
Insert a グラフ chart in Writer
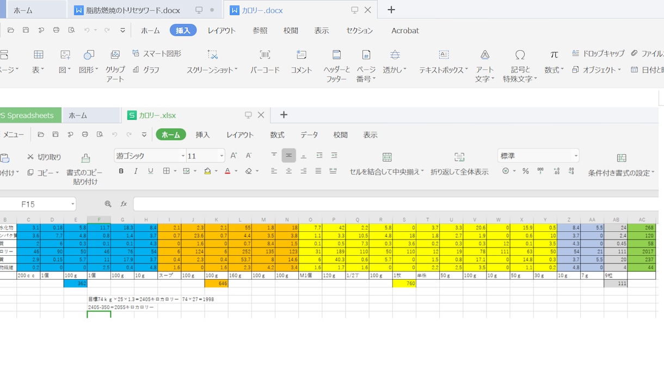(146, 70)
